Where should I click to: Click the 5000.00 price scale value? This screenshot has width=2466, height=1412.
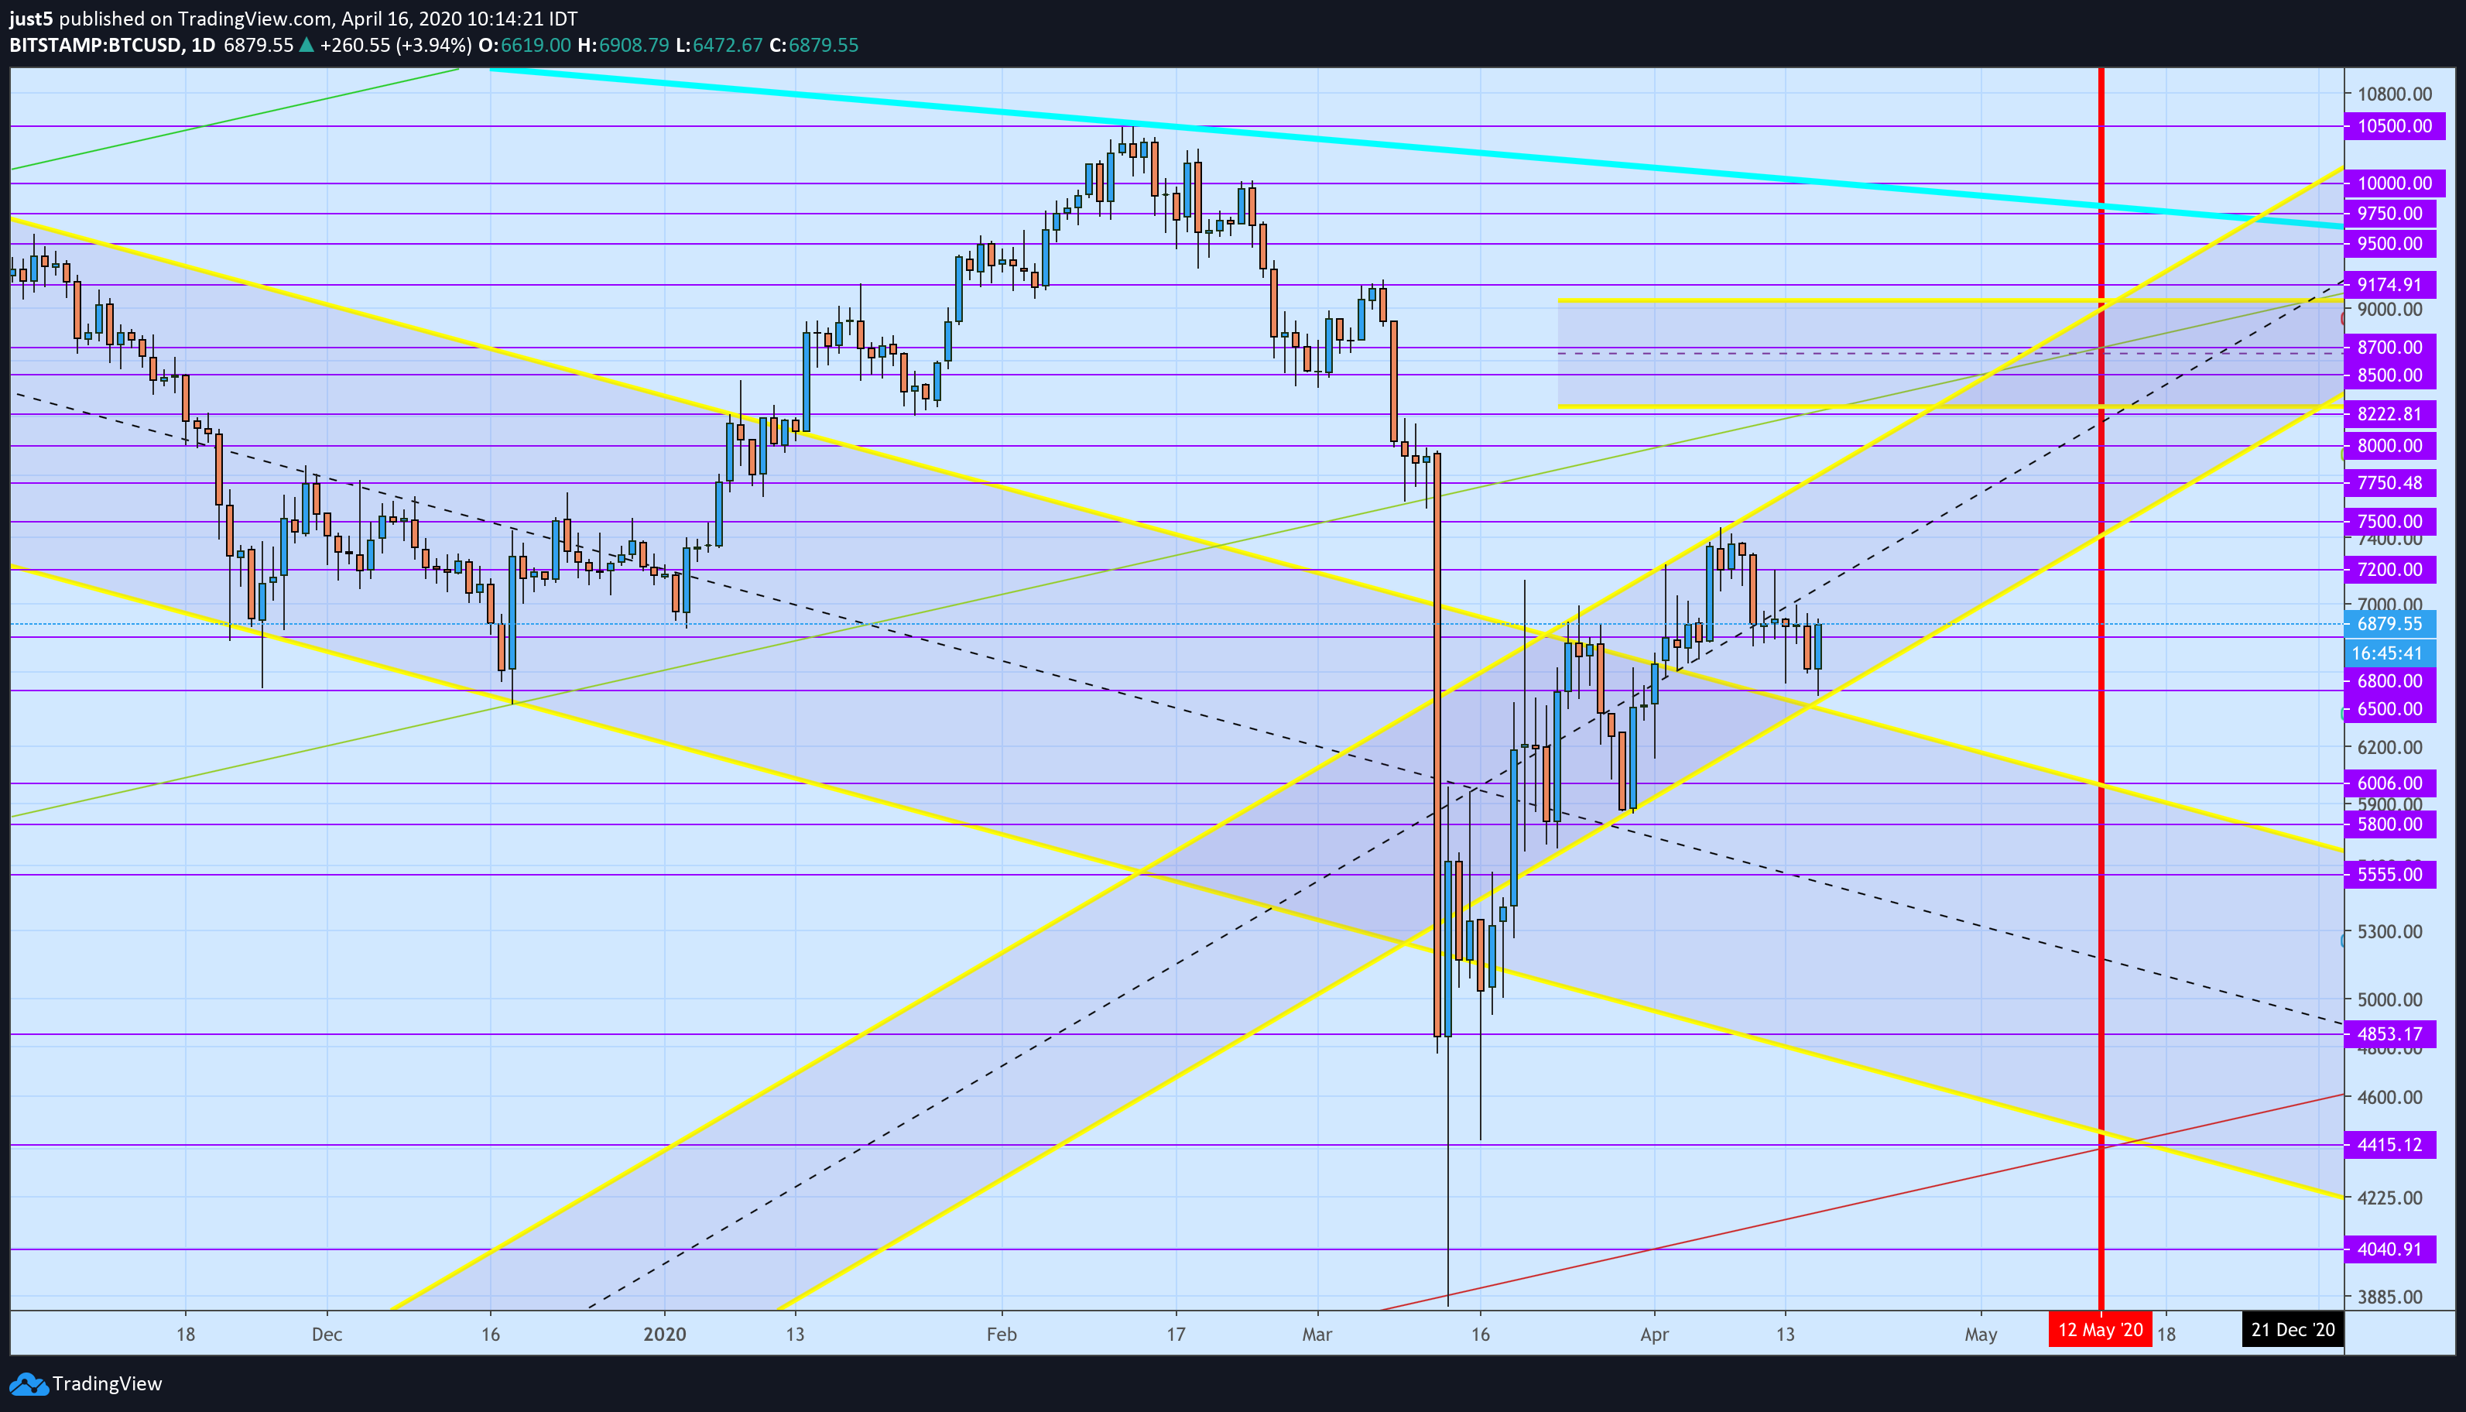pos(2389,1000)
